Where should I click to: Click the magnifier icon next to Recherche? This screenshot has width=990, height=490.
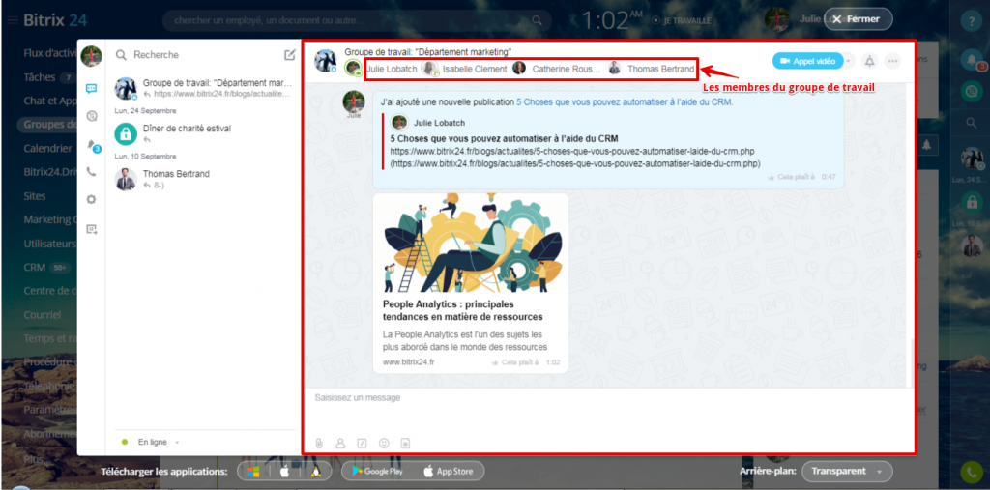[x=121, y=55]
